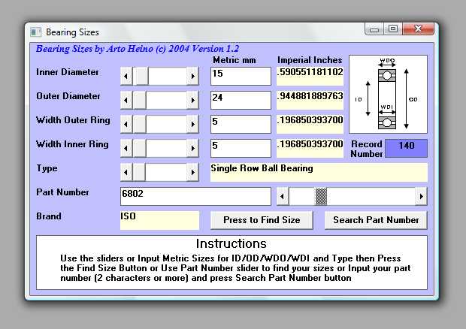
Task: Click left arrow of Outer Diameter slider
Action: (126, 100)
